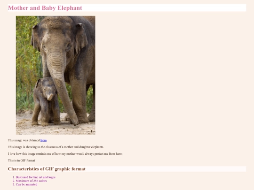Click the paragraph about mother and daughter closeness
The width and height of the screenshot is (254, 190).
tap(56, 147)
